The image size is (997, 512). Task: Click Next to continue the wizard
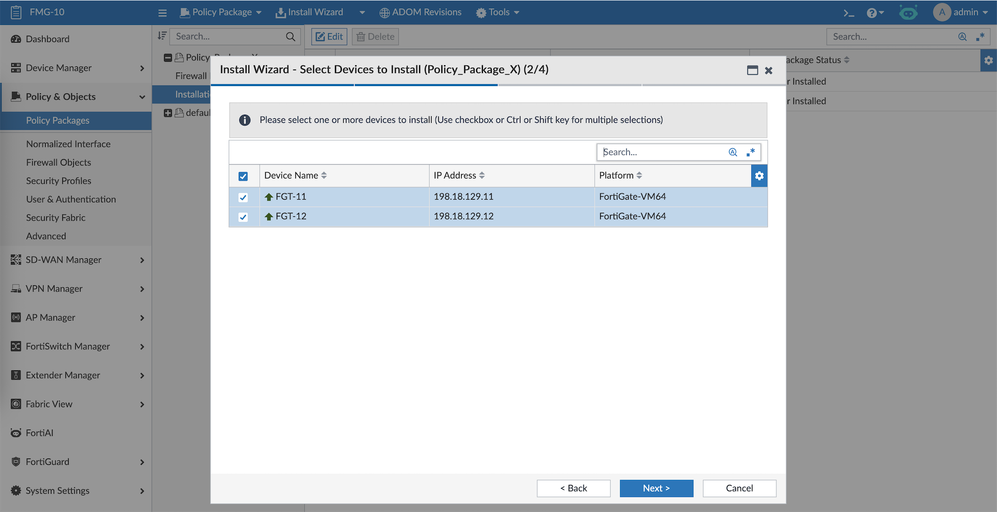click(x=656, y=488)
